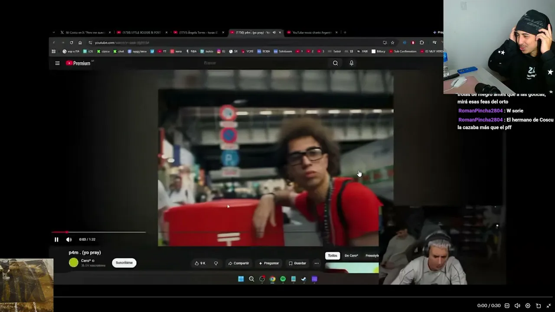
Task: Toggle closed captions in the outer player
Action: tap(507, 305)
